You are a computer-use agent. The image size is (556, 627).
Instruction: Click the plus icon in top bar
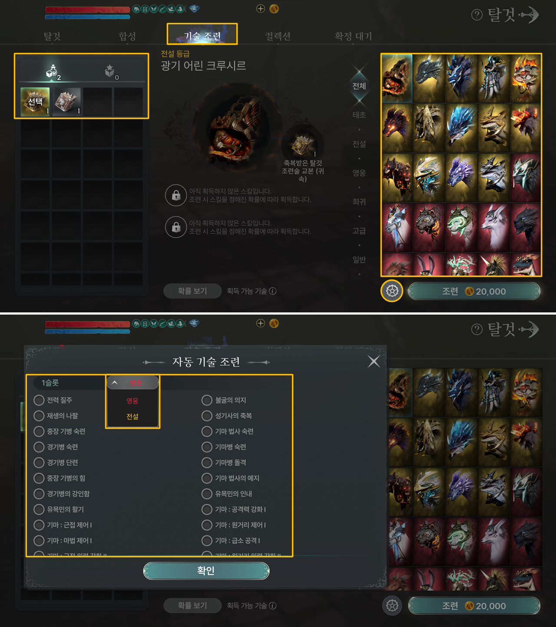(261, 9)
